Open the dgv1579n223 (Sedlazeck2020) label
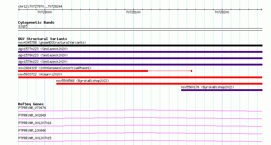The image size is (271, 145). (43, 62)
